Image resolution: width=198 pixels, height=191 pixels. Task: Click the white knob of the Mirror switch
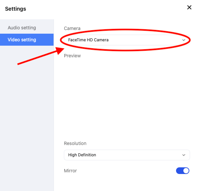[186, 171]
